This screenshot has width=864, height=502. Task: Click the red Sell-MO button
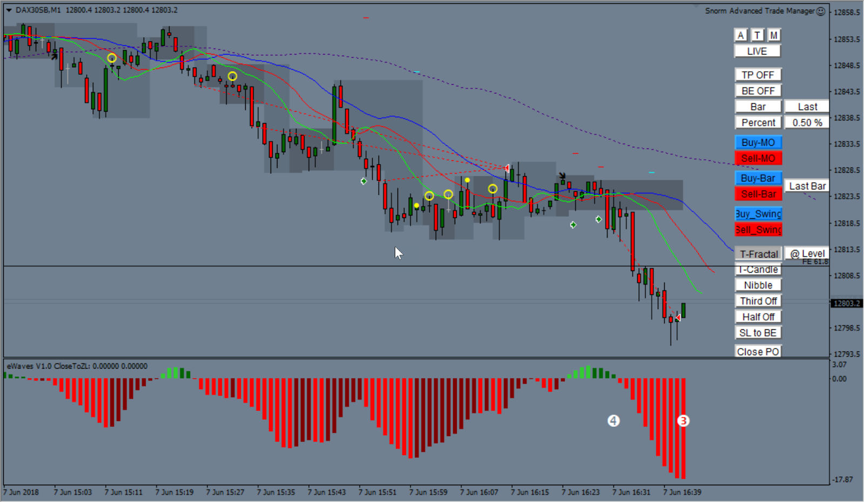point(758,158)
